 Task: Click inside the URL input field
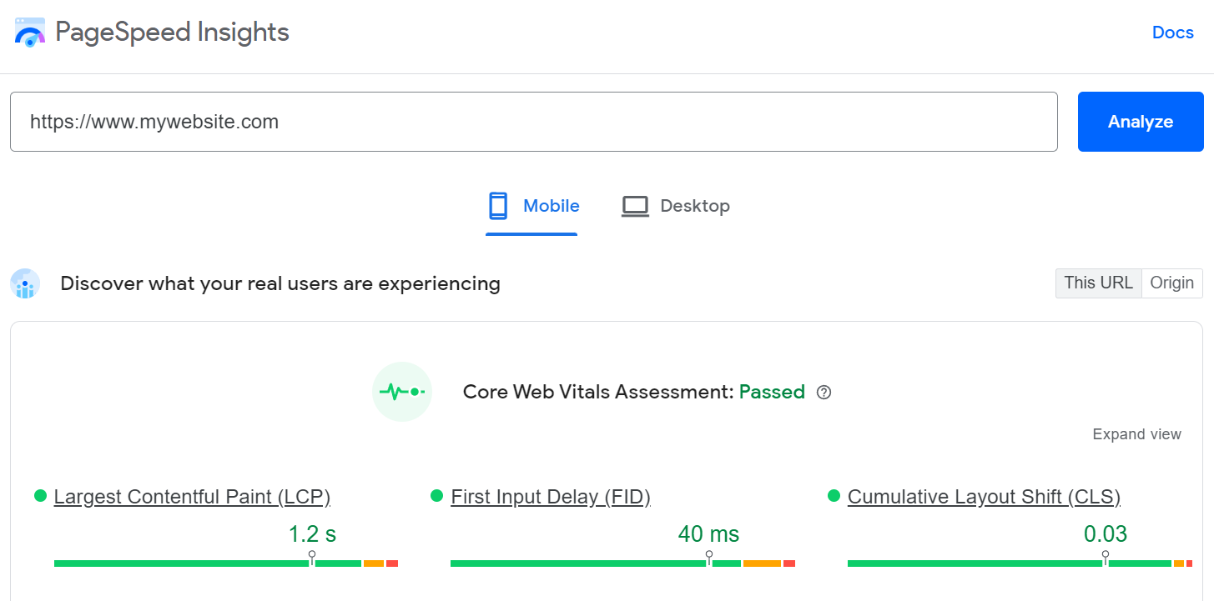(x=534, y=122)
